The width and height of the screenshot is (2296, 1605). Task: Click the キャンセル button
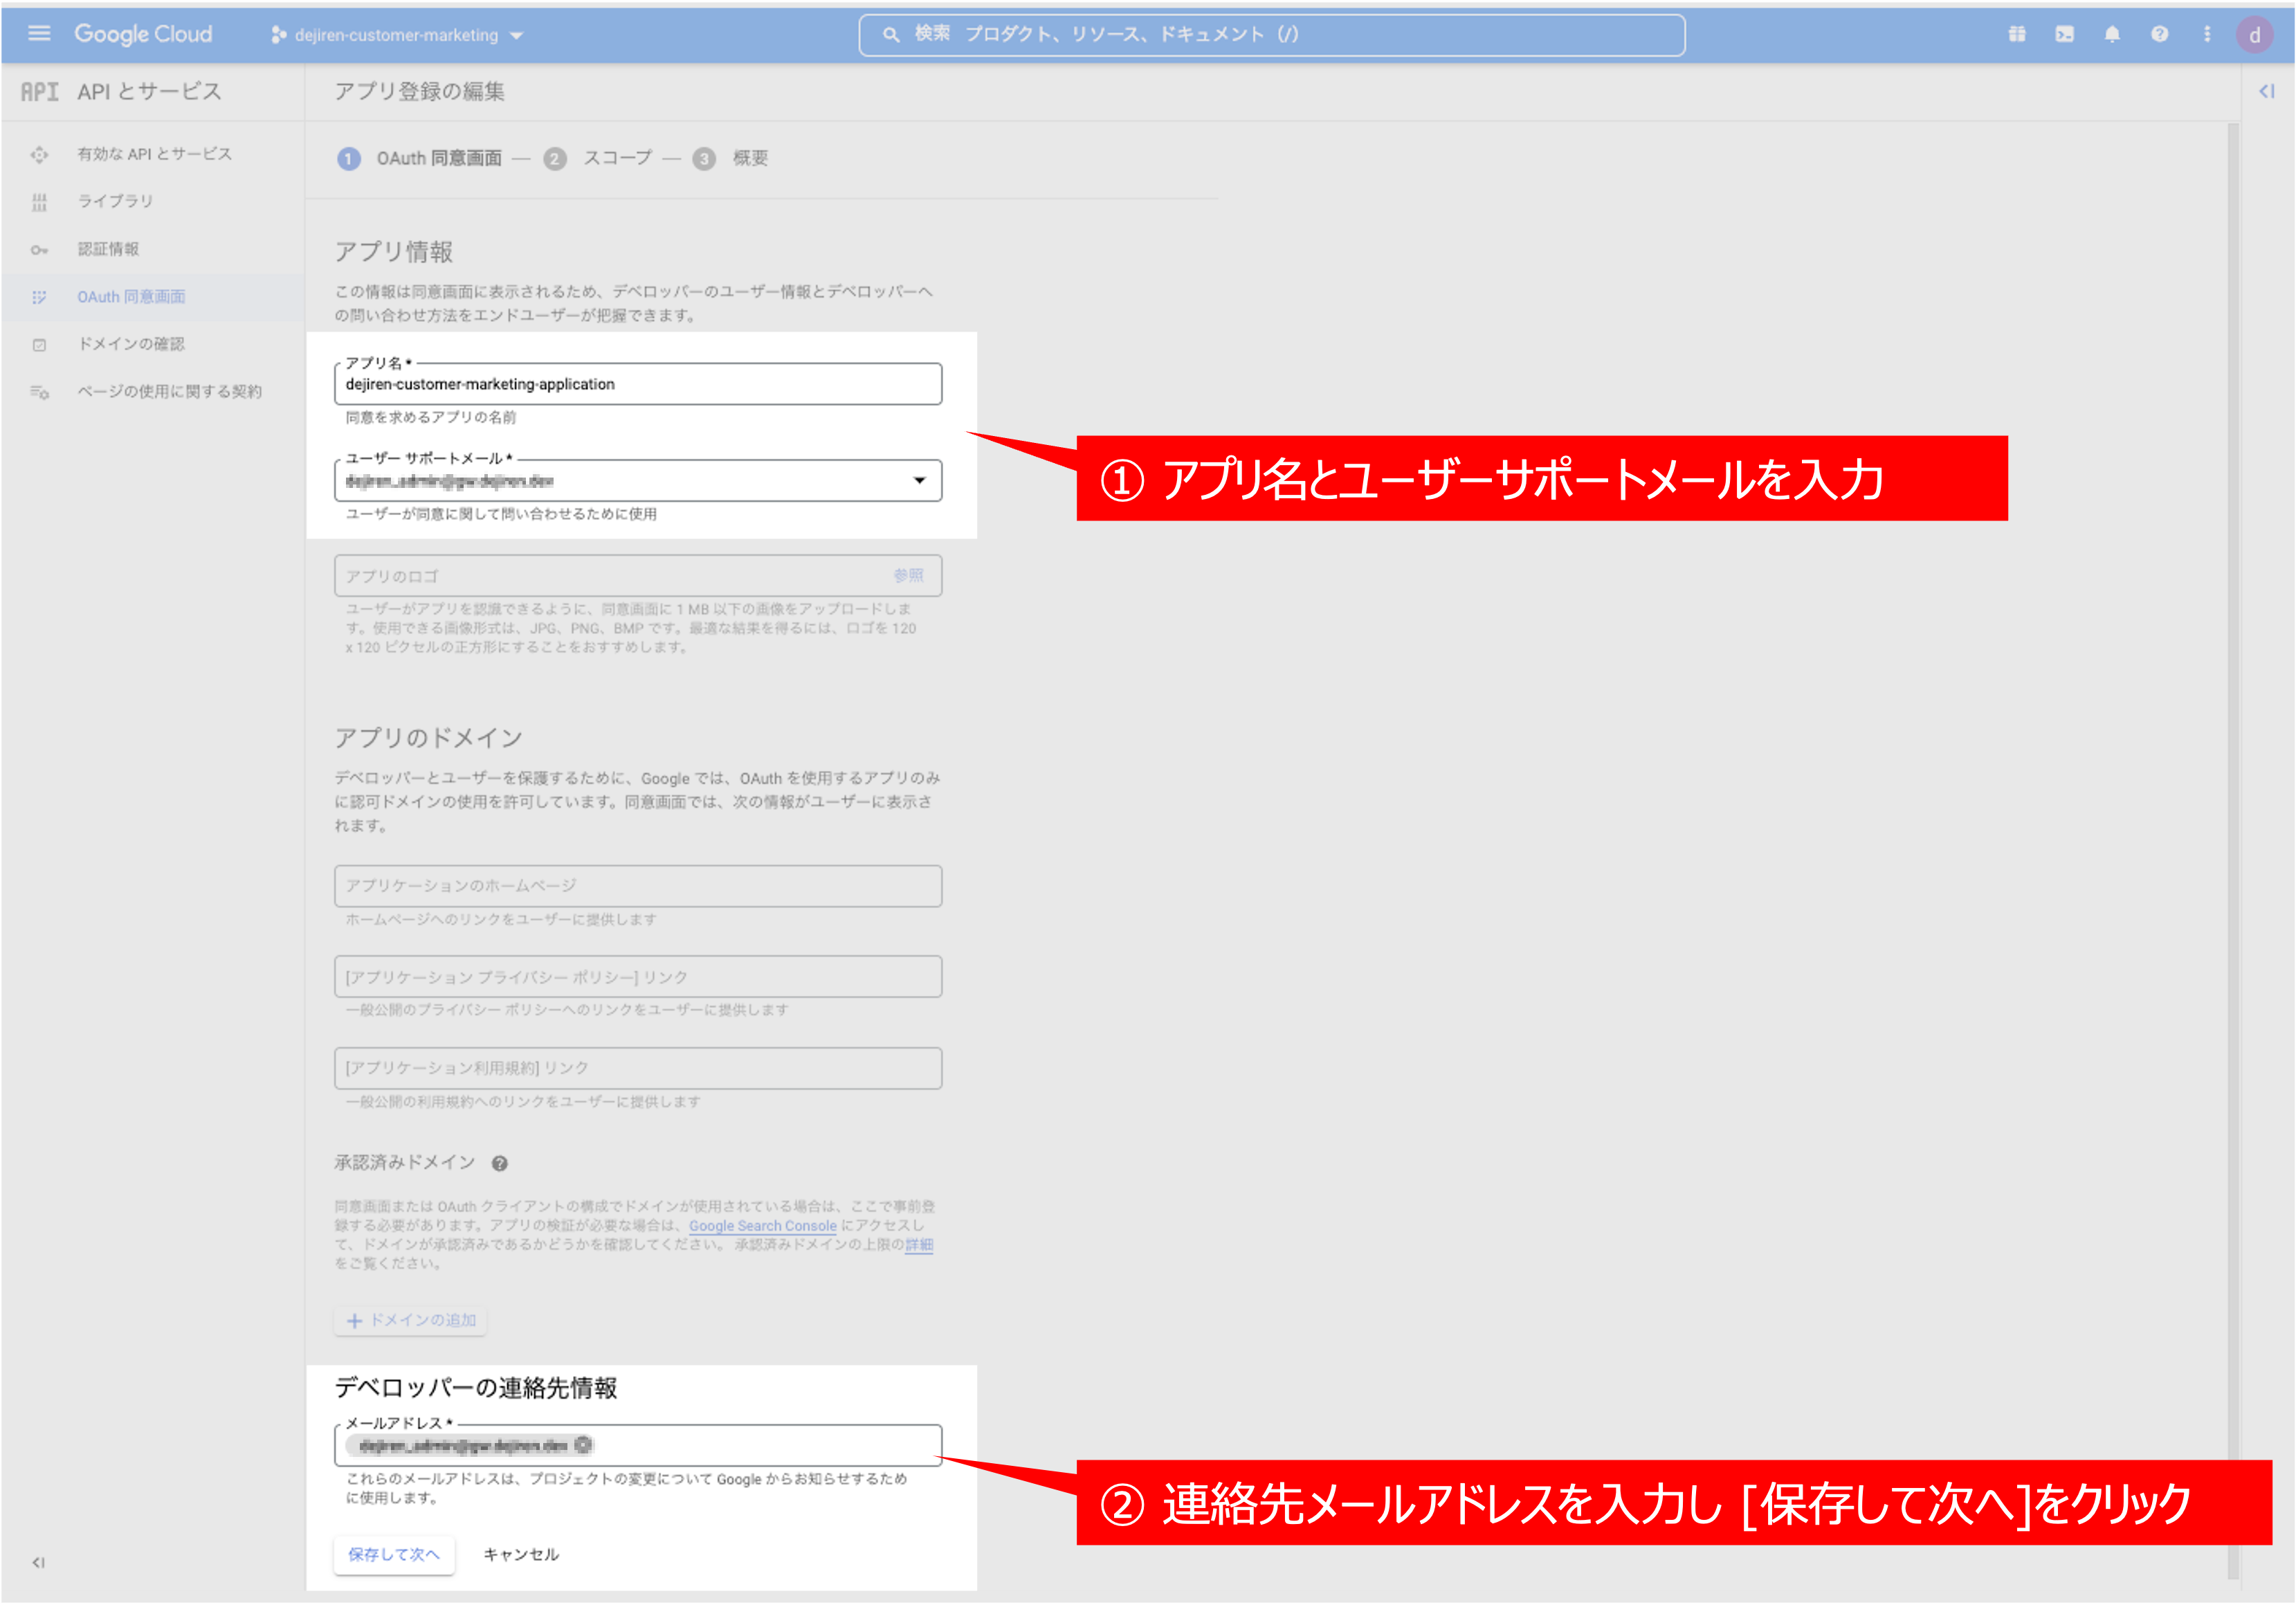click(521, 1555)
